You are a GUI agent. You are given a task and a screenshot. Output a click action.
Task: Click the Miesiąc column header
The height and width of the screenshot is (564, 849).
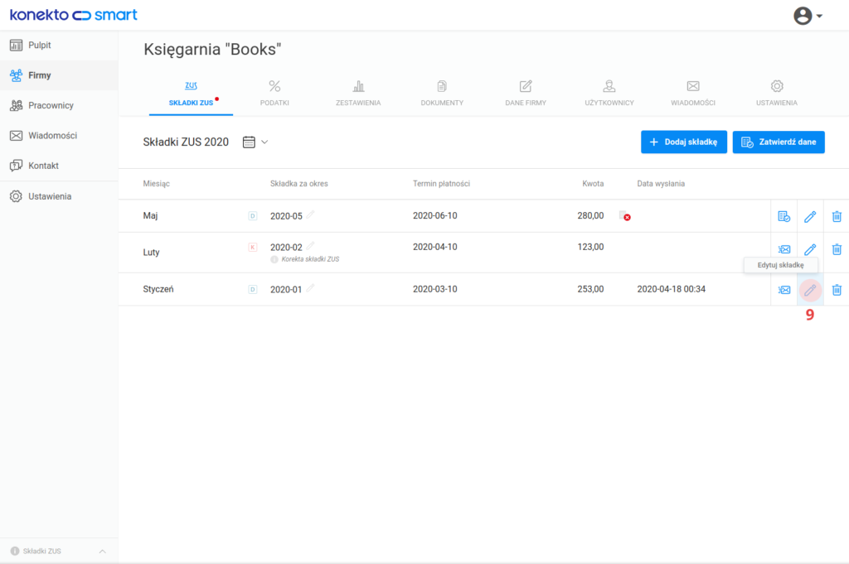coord(157,184)
